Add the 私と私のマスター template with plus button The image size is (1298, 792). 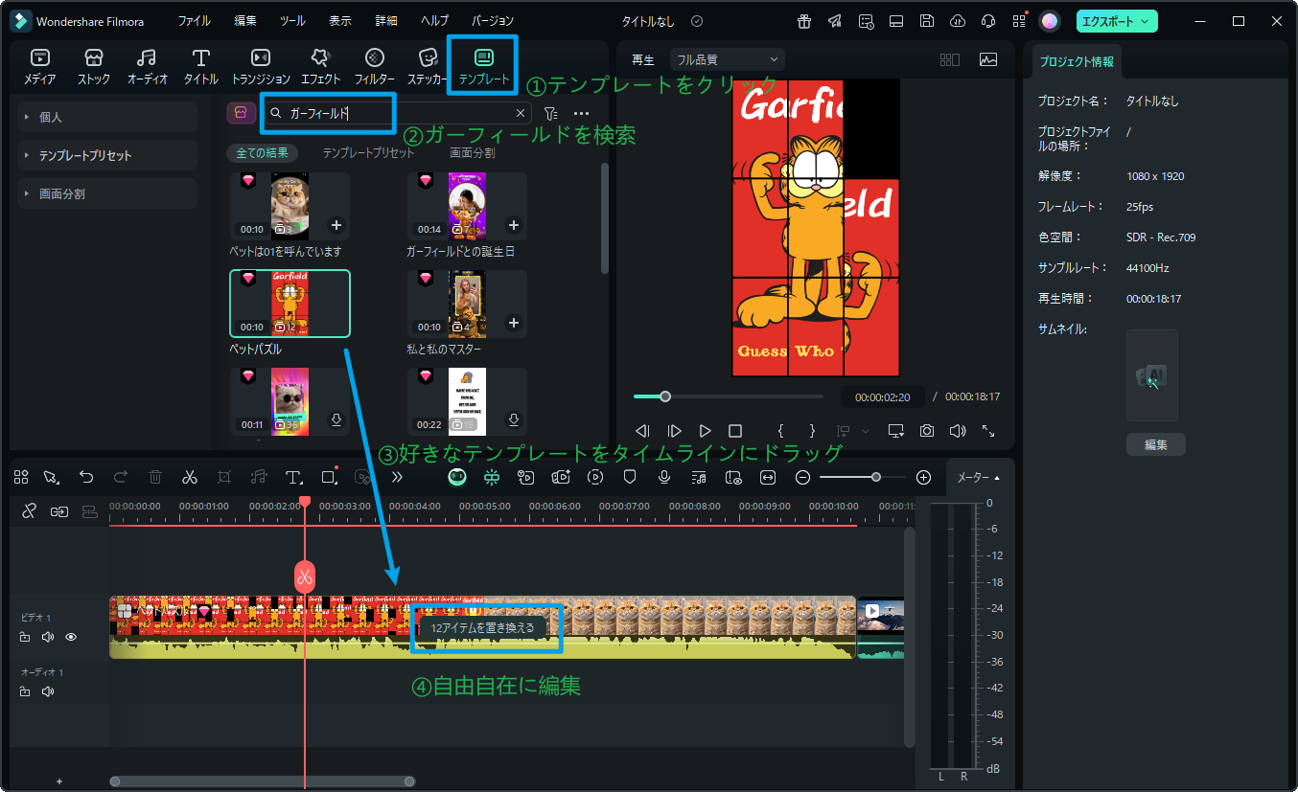pyautogui.click(x=513, y=323)
